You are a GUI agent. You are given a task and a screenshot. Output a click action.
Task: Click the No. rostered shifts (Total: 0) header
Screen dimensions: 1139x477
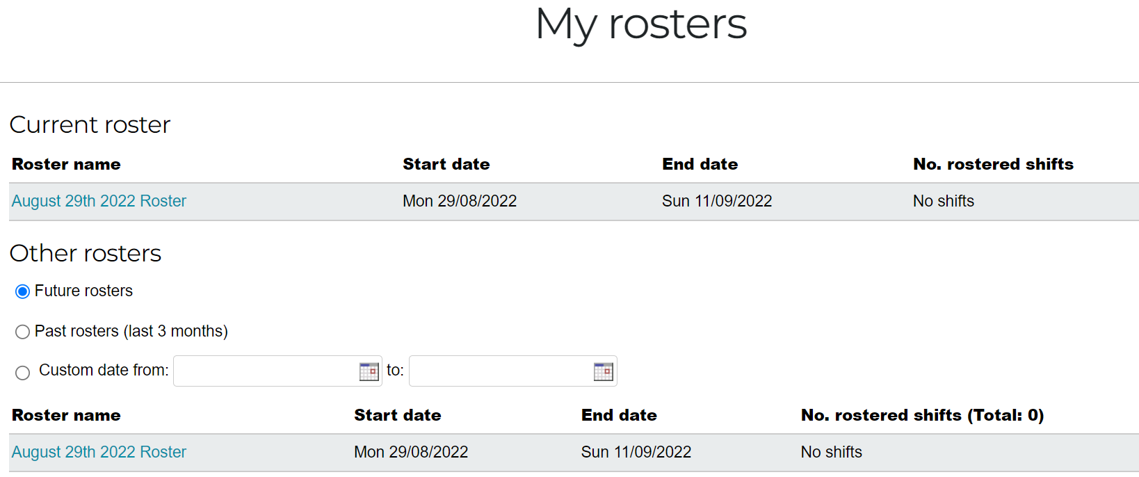[x=922, y=415]
